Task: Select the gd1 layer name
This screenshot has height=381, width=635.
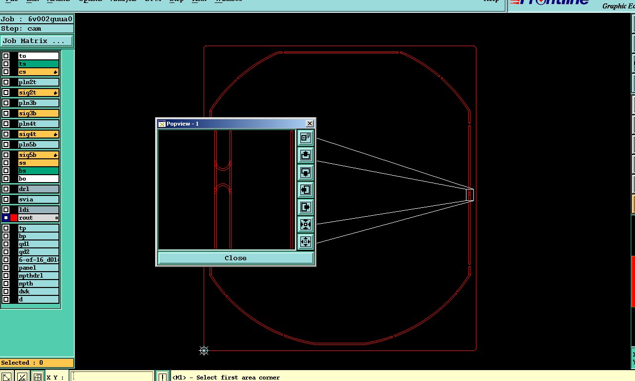Action: 39,244
